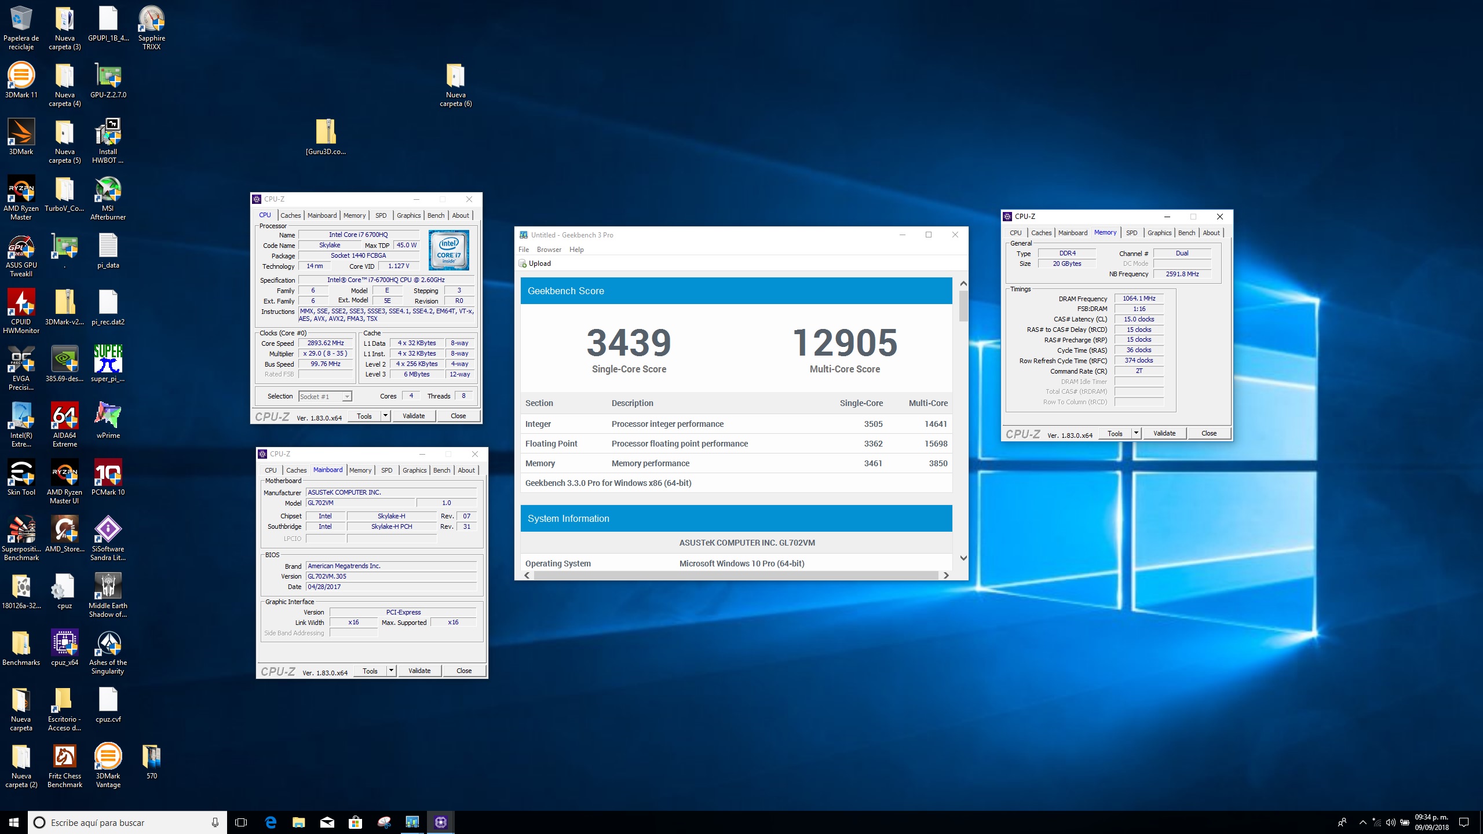The width and height of the screenshot is (1483, 834).
Task: Select the ASUS GPU TweakII icon
Action: click(x=21, y=255)
